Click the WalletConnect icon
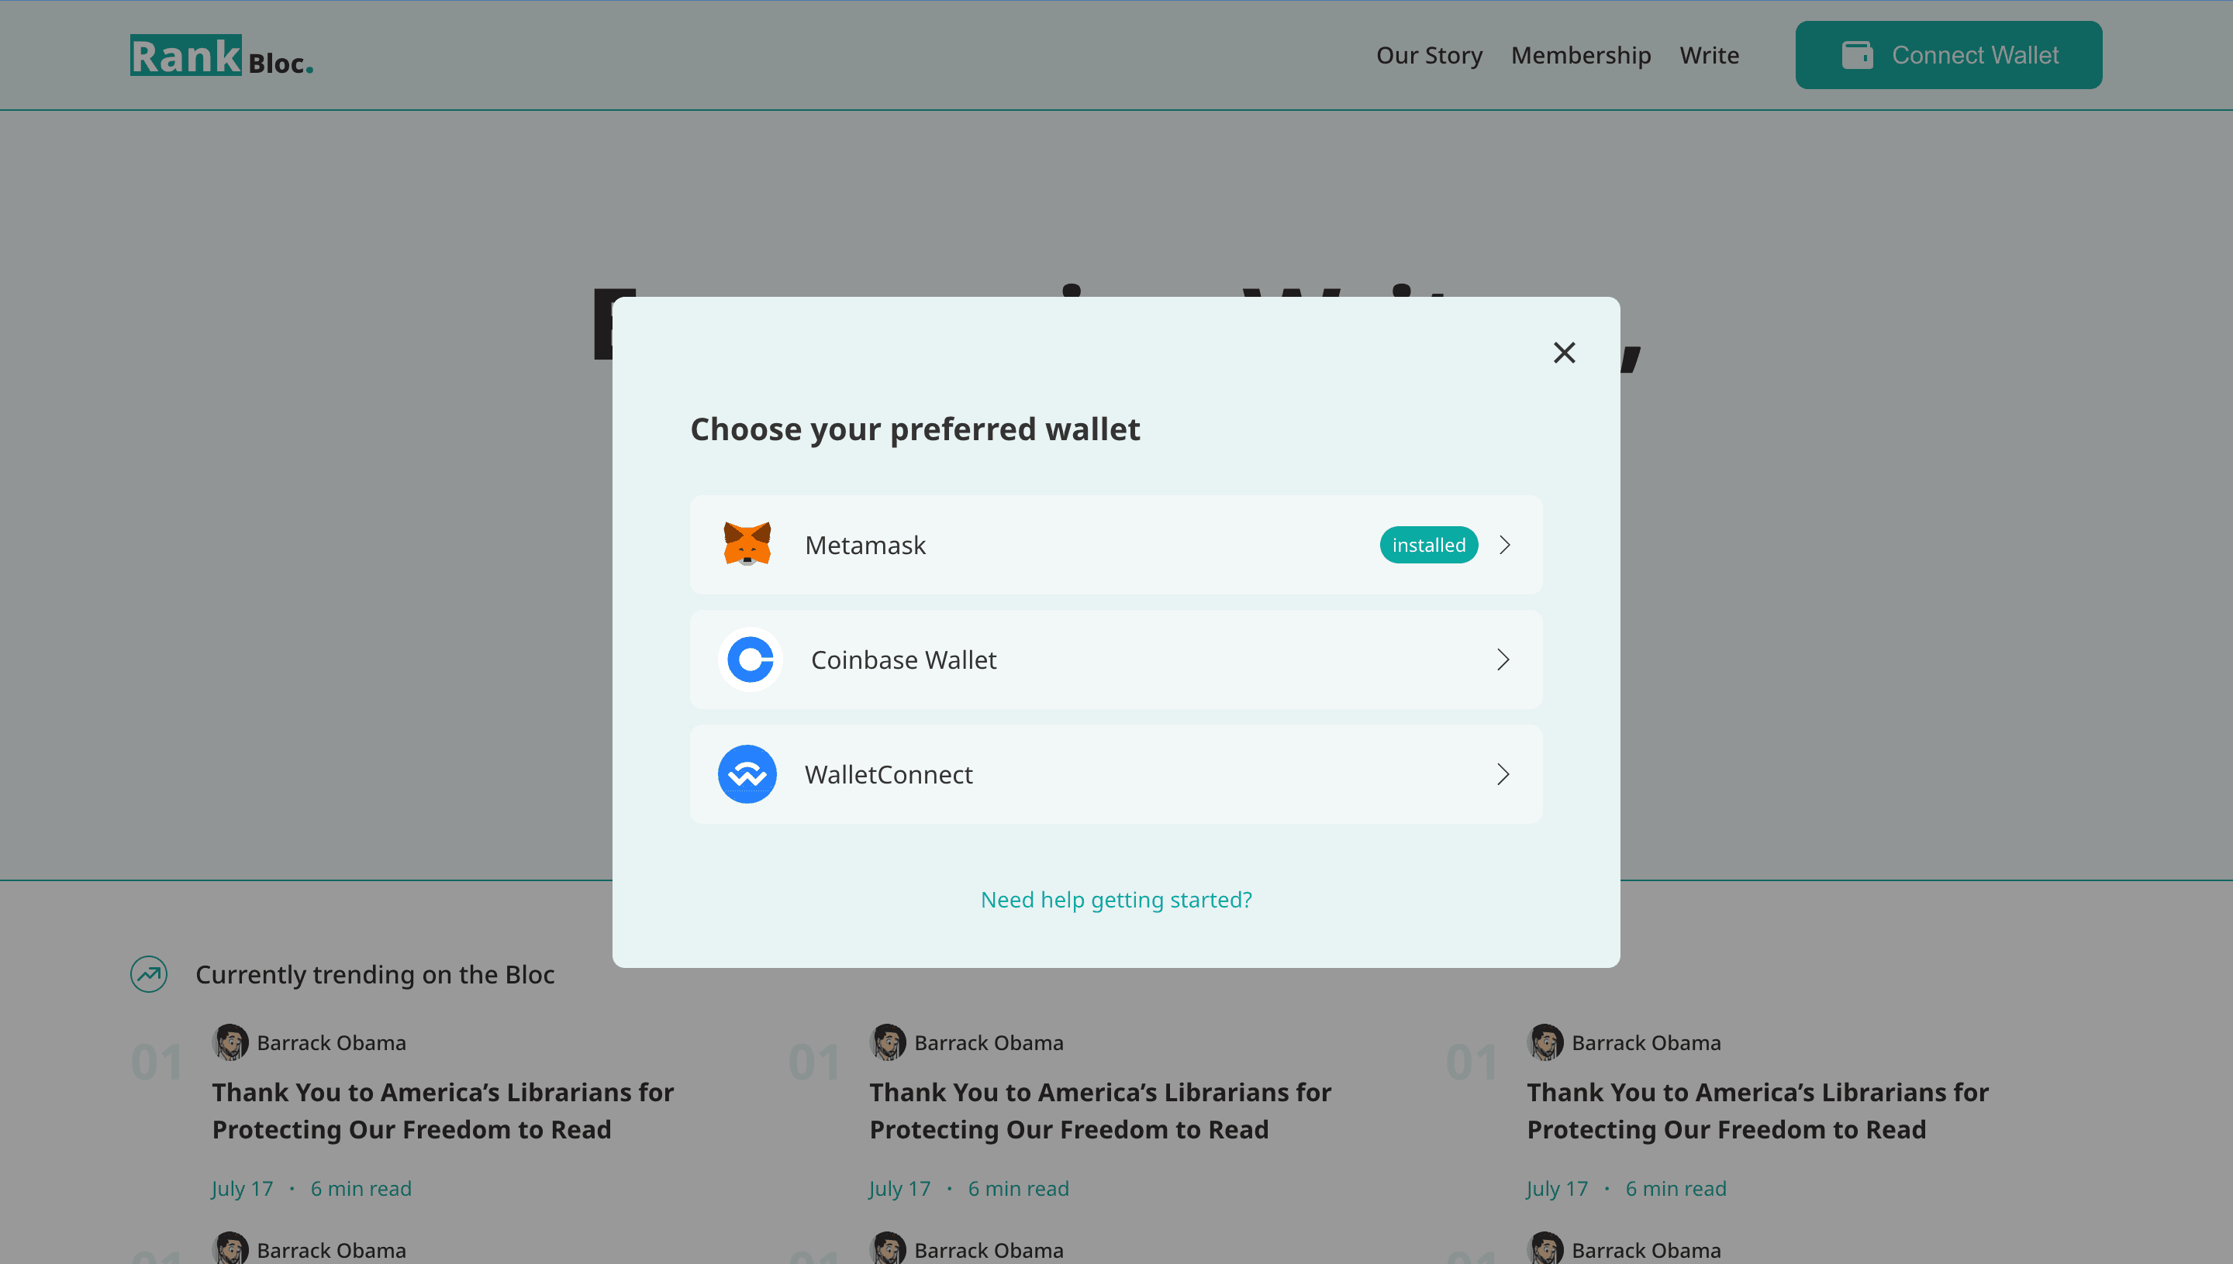Viewport: 2233px width, 1264px height. (748, 773)
